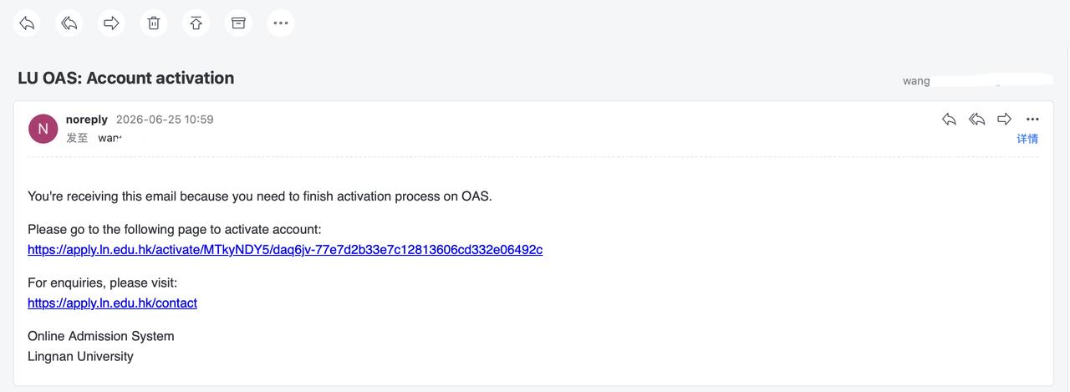This screenshot has height=392, width=1070.
Task: Open the apply.ln.edu.hk/contact link
Action: [x=112, y=303]
